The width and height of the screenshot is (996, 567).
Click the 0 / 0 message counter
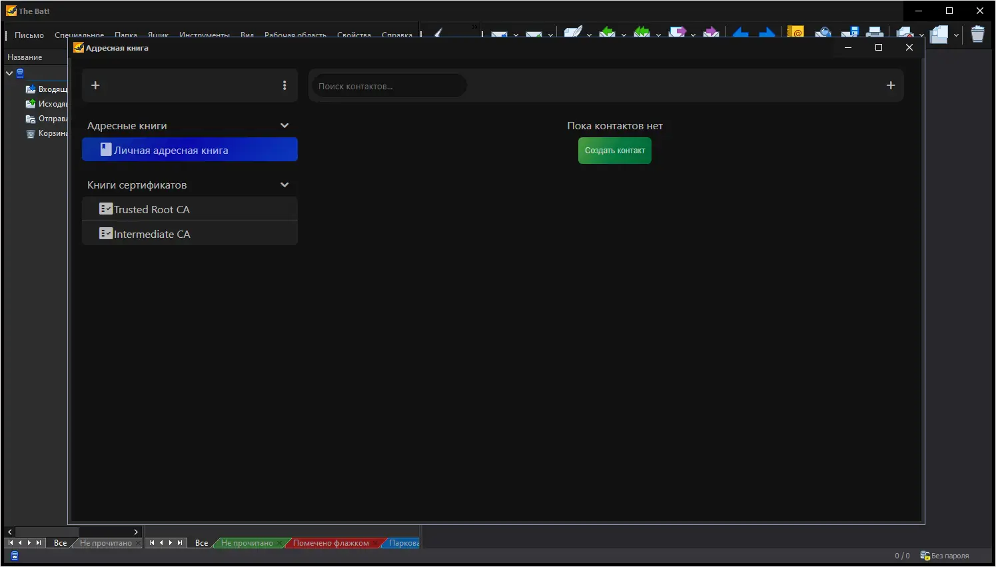[902, 556]
